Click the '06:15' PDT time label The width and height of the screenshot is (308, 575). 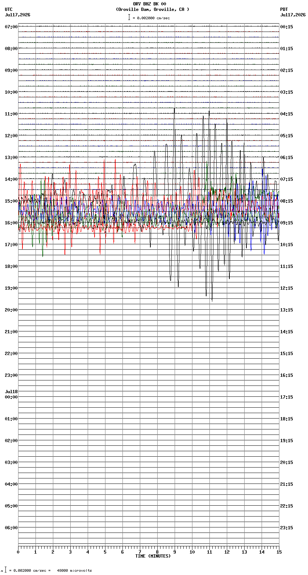(x=287, y=158)
